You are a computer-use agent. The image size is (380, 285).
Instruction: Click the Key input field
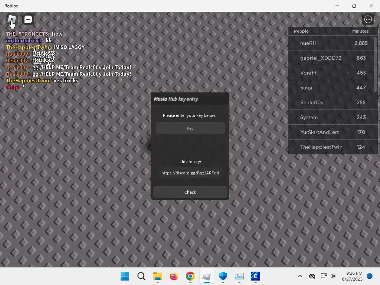pyautogui.click(x=190, y=128)
